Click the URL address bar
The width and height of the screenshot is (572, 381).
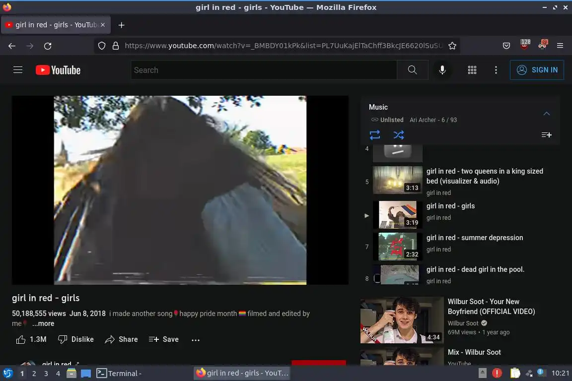click(284, 46)
